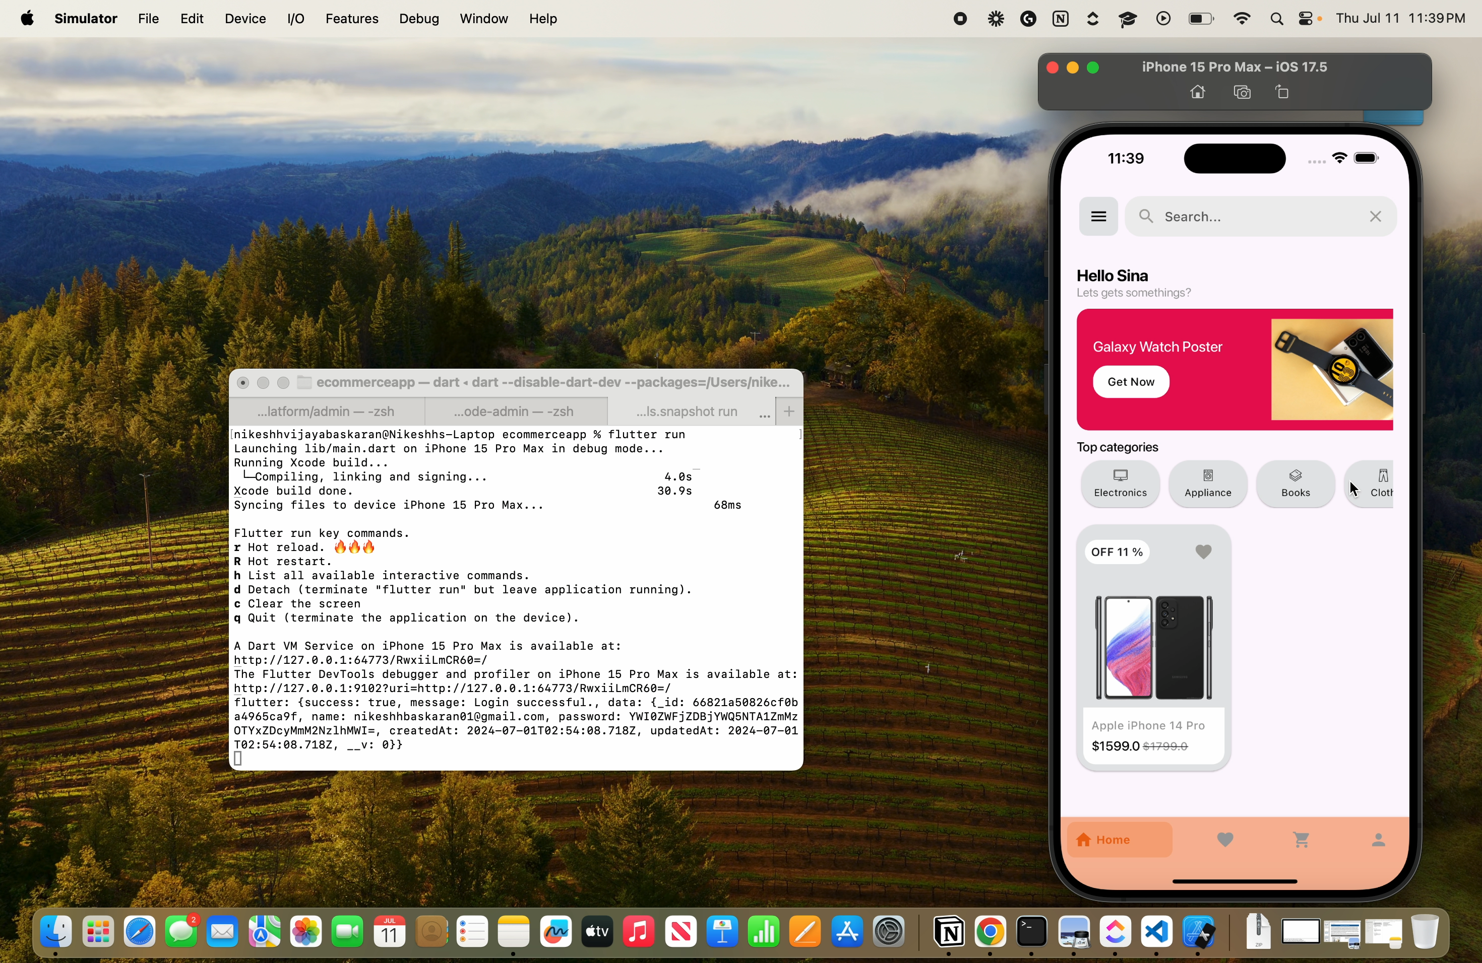Open the play circle menu bar icon

tap(1162, 19)
